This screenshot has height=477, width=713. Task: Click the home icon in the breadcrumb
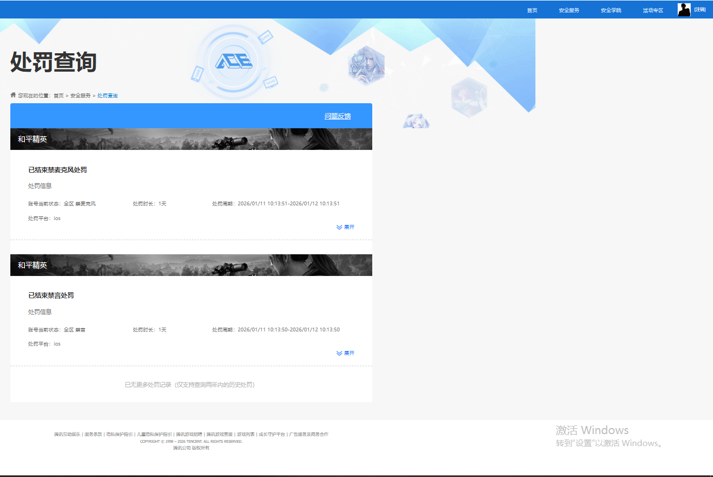(13, 95)
